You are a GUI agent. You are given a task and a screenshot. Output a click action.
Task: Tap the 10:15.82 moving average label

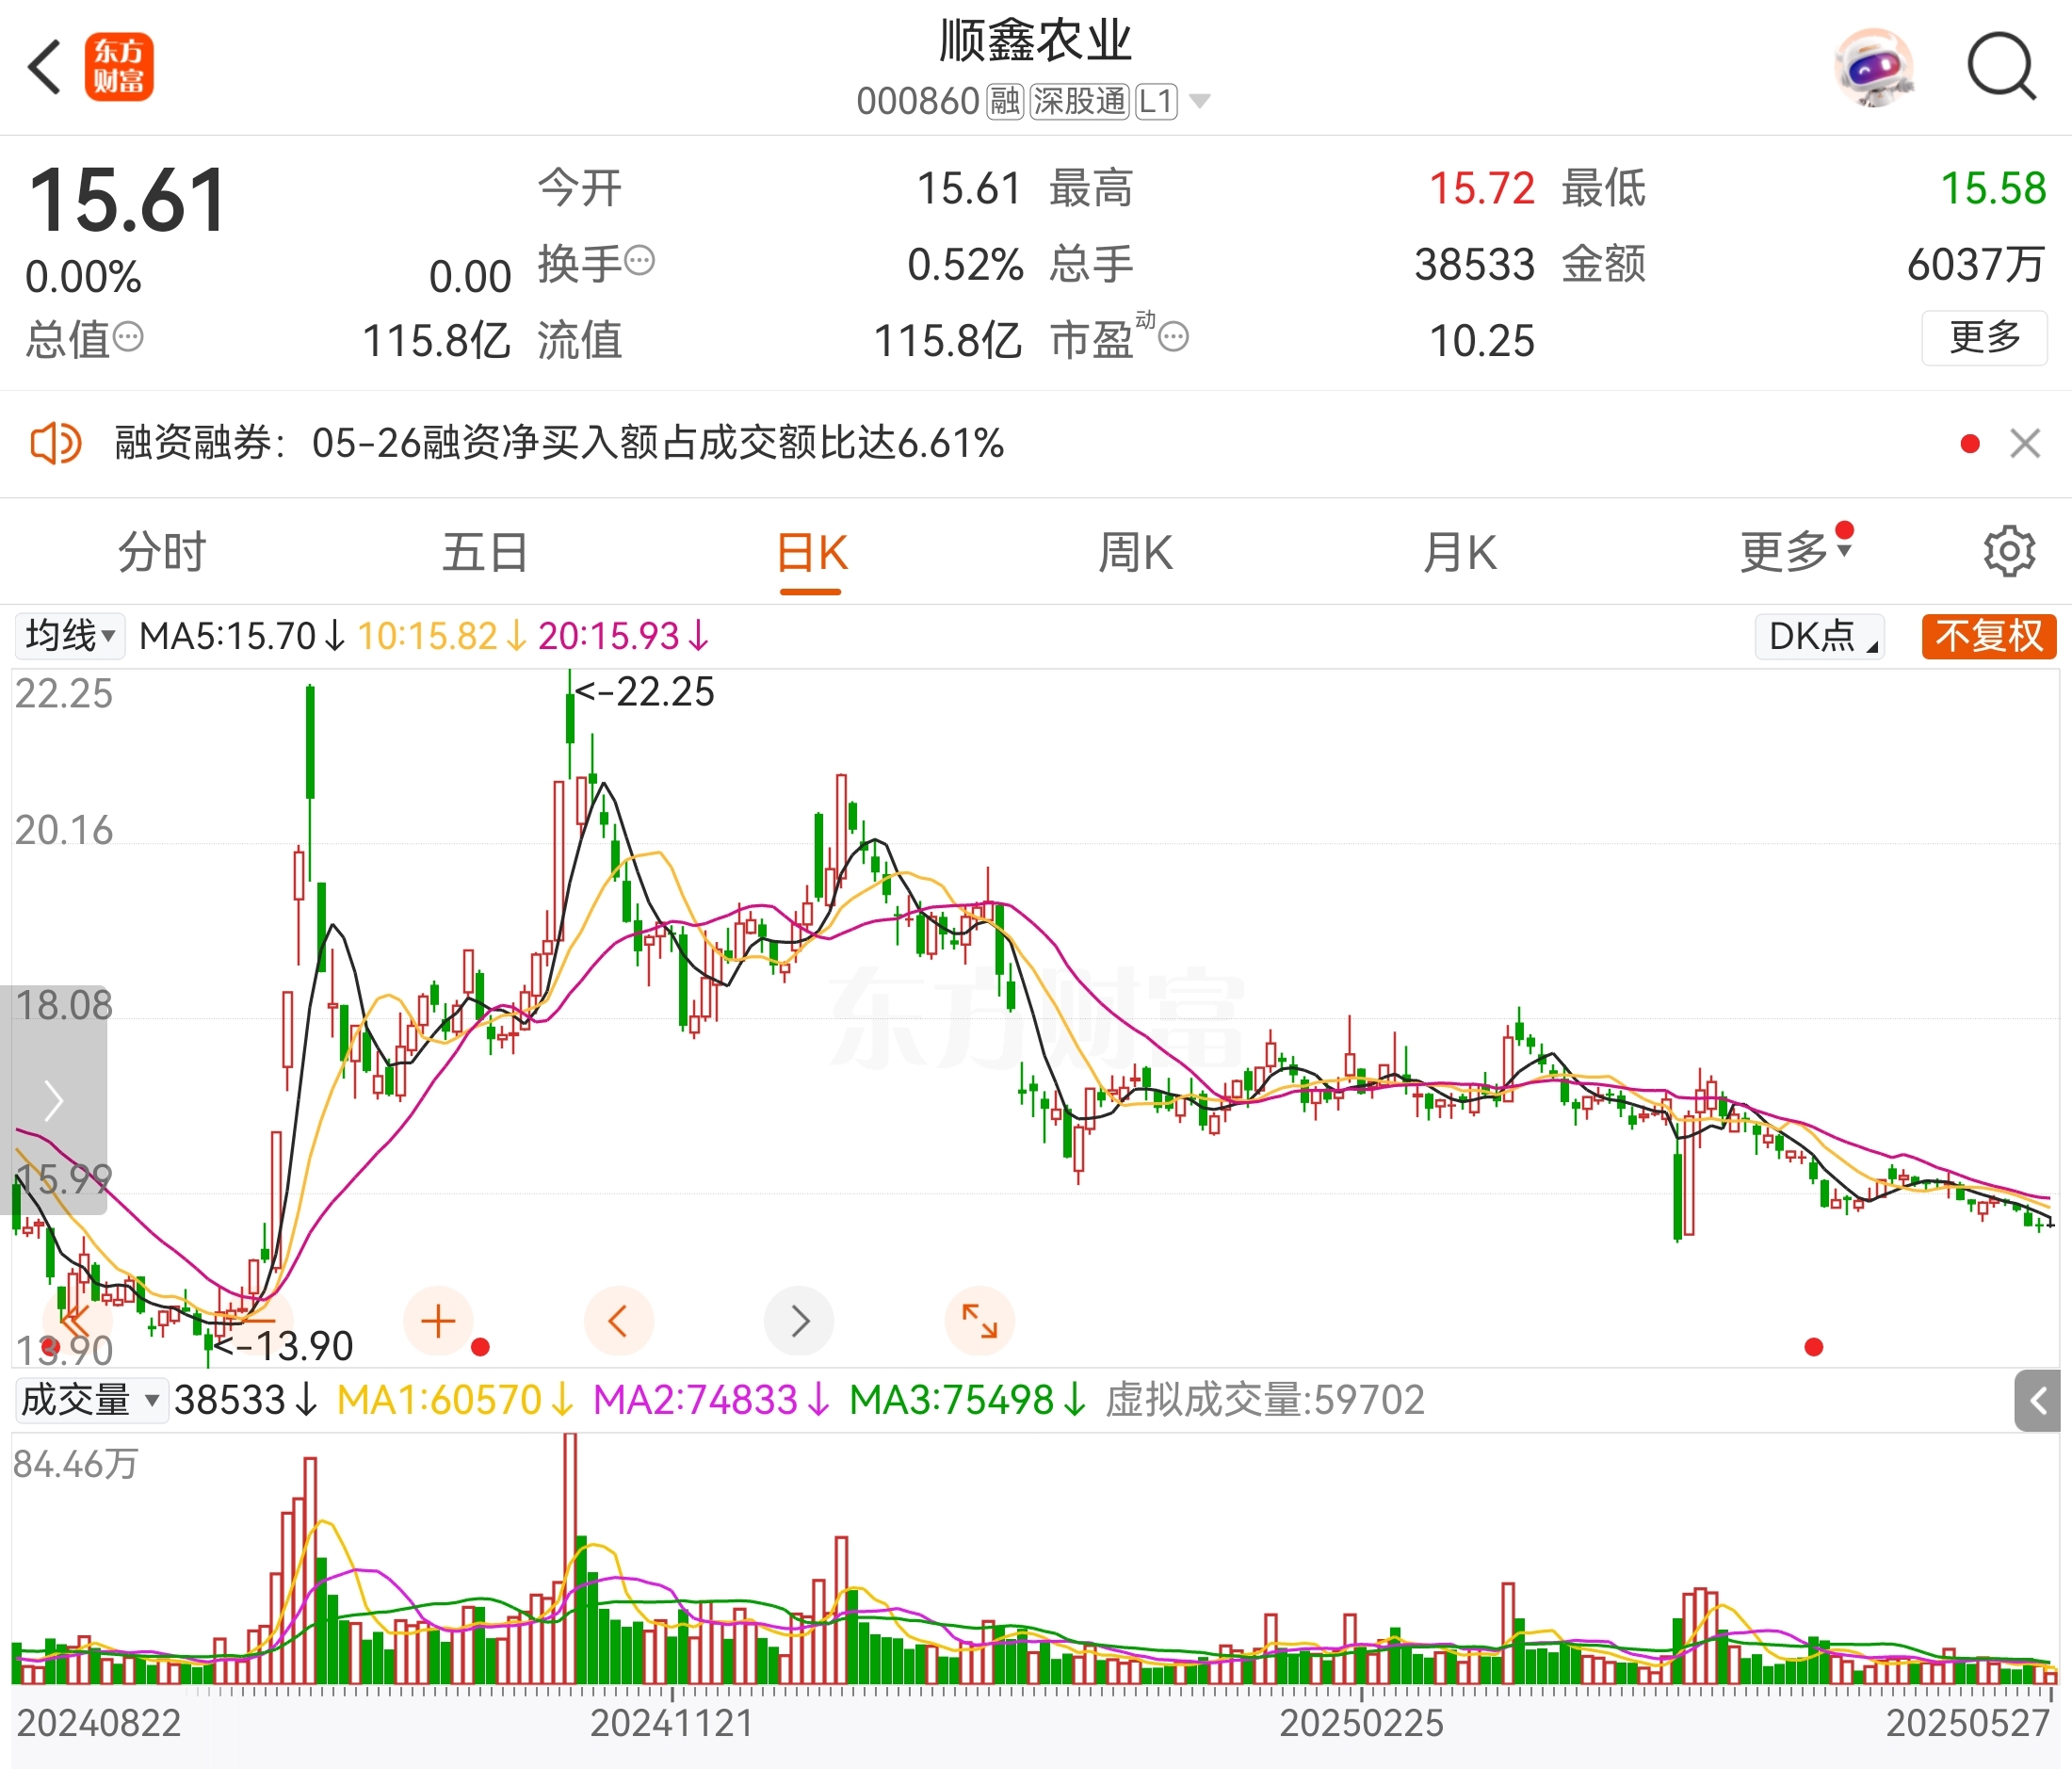(442, 636)
